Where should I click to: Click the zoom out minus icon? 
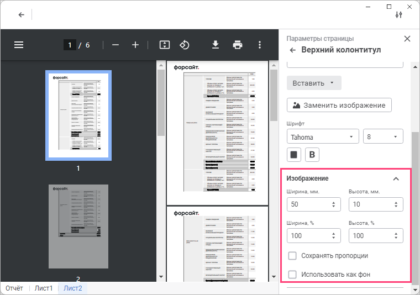pyautogui.click(x=116, y=45)
